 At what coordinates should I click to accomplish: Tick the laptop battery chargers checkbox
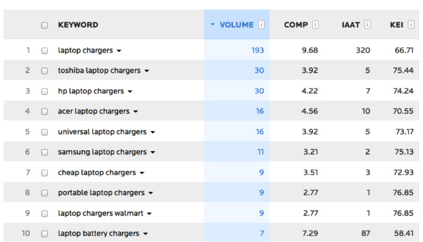coord(44,234)
